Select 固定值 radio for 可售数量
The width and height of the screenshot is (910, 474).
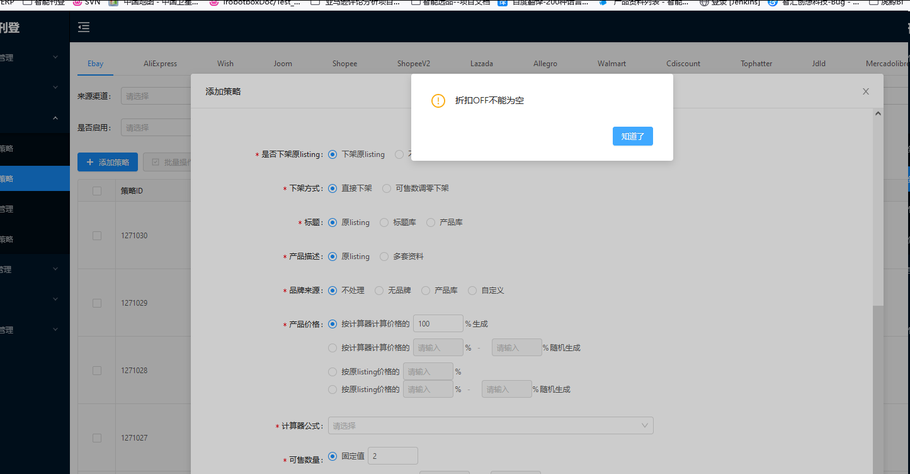[x=333, y=456]
